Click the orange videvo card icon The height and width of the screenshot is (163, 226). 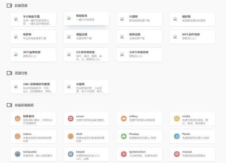pos(18,136)
